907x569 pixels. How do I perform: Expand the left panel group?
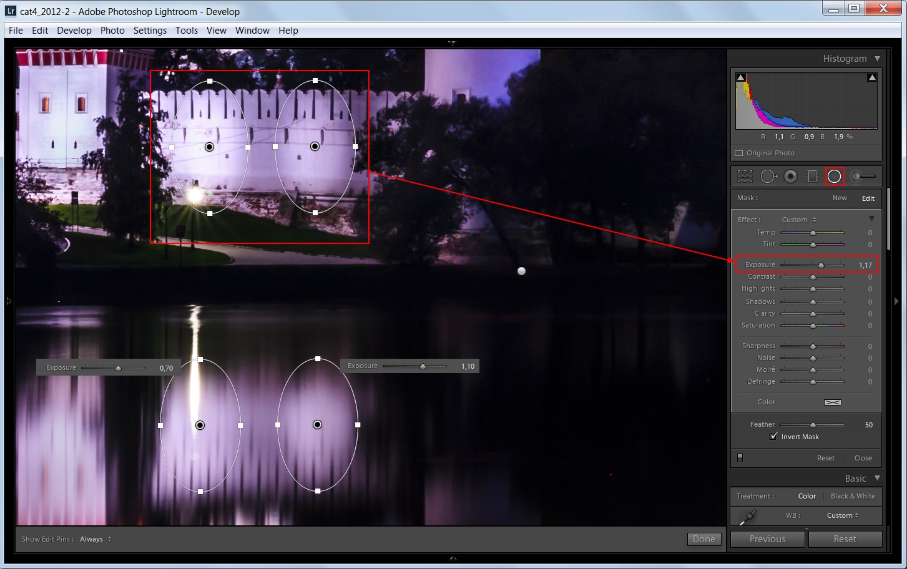point(9,301)
